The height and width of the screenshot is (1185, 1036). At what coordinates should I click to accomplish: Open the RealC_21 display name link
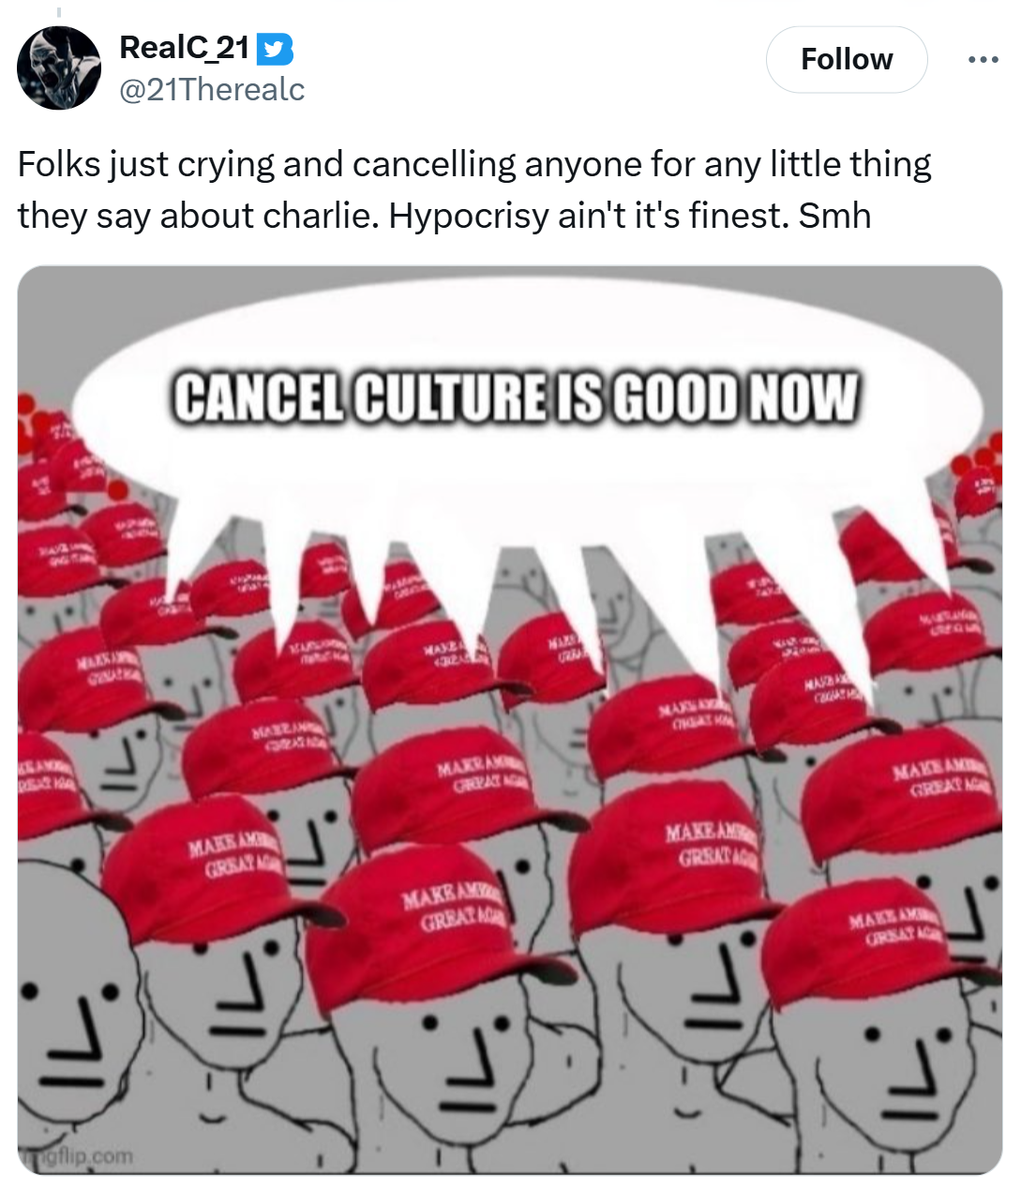point(184,48)
